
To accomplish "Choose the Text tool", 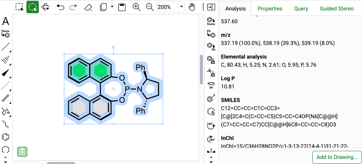I will (5, 21).
